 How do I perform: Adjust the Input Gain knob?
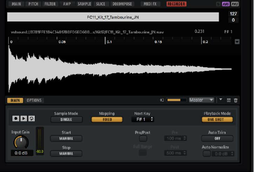click(21, 142)
